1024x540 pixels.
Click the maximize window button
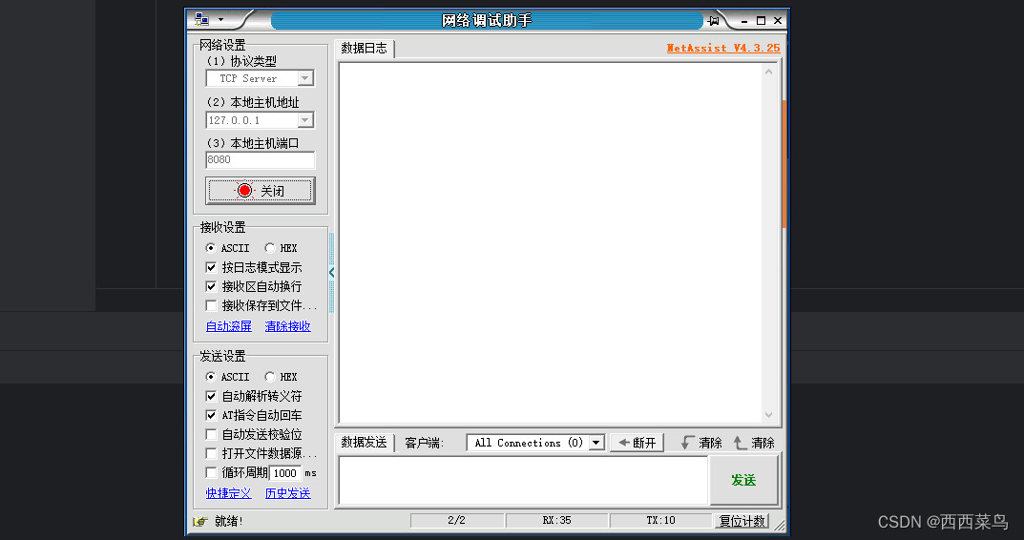(x=761, y=21)
